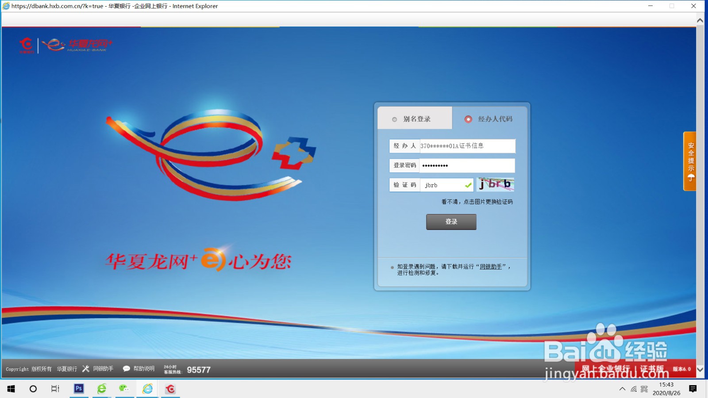
Task: Show hidden system tray icons
Action: click(x=622, y=389)
